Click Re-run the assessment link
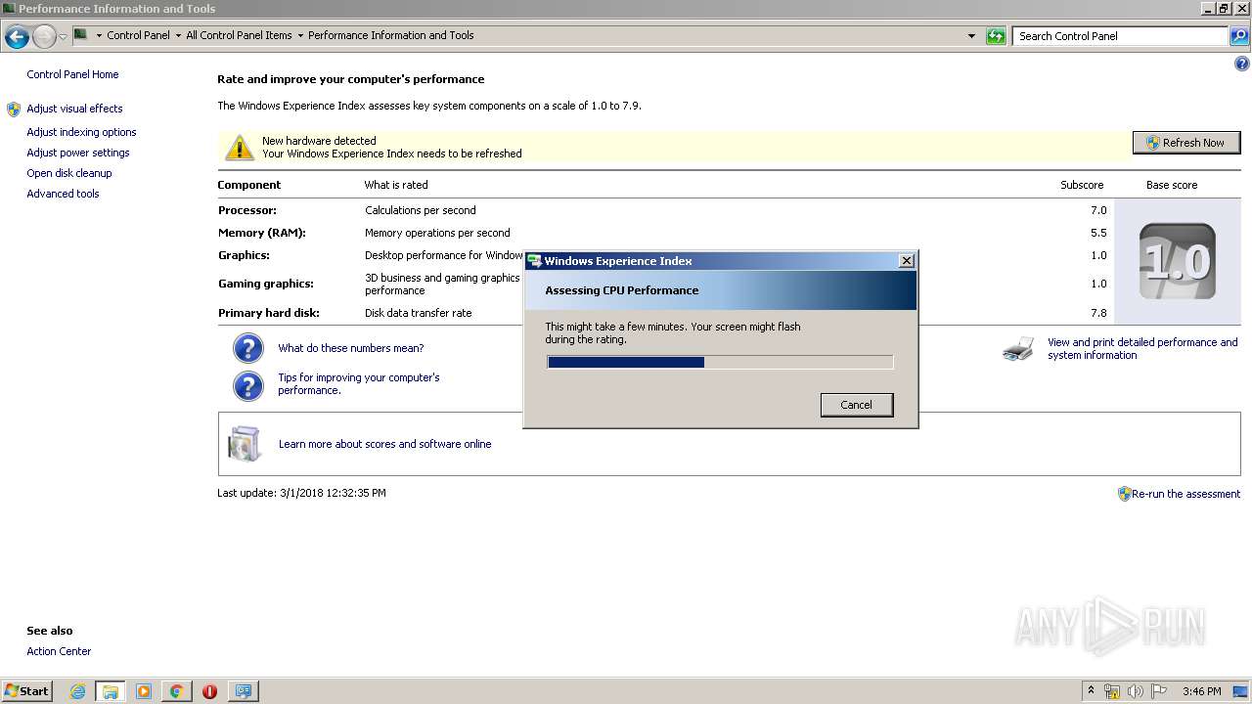This screenshot has width=1252, height=704. pyautogui.click(x=1185, y=494)
